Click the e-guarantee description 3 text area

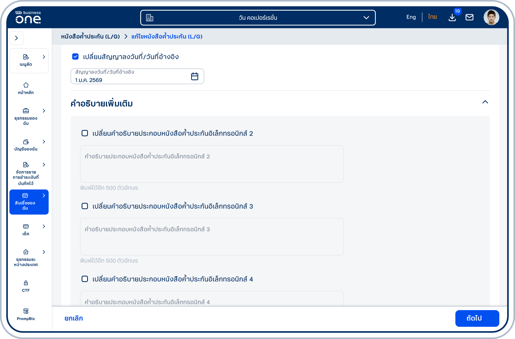point(212,237)
